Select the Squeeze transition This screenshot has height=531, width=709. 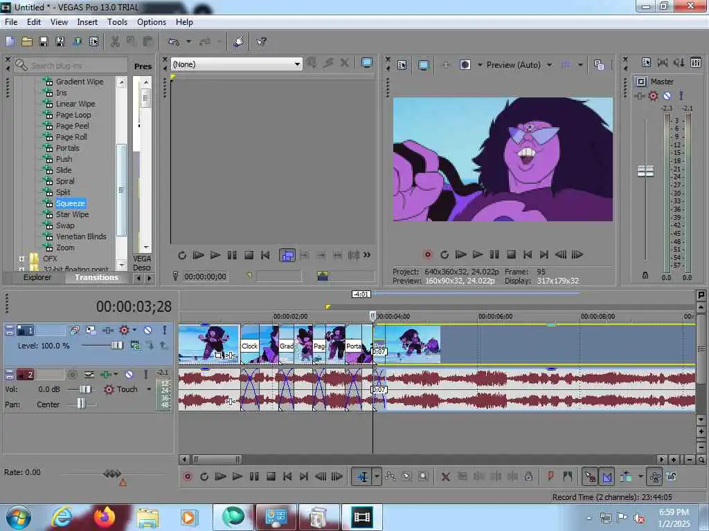coord(71,203)
